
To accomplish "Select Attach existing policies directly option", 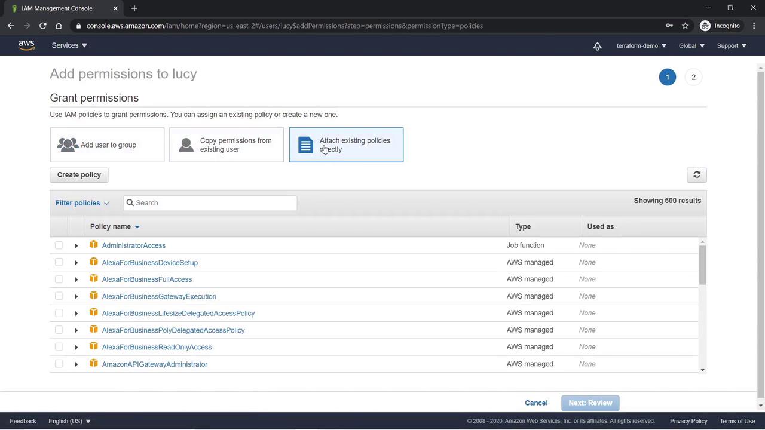I will pos(346,145).
